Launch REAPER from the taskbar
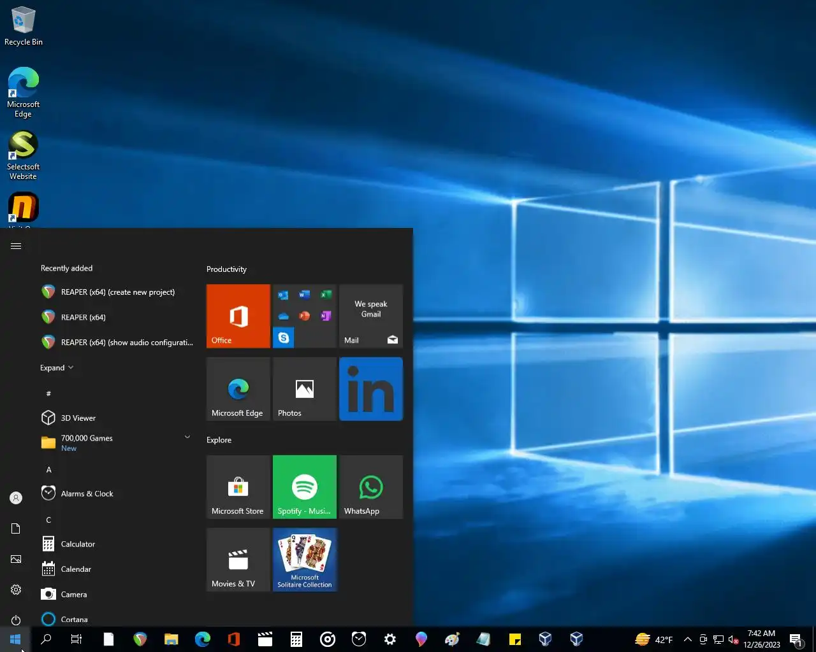816x652 pixels. click(140, 639)
